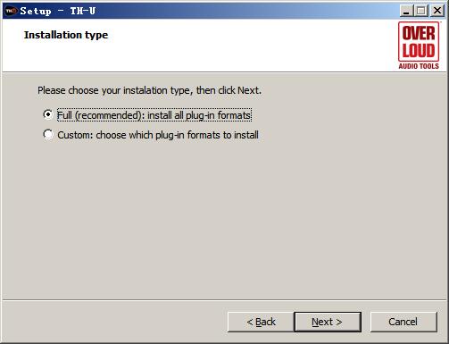Minimize the Setup window
The image size is (449, 344).
[406, 11]
